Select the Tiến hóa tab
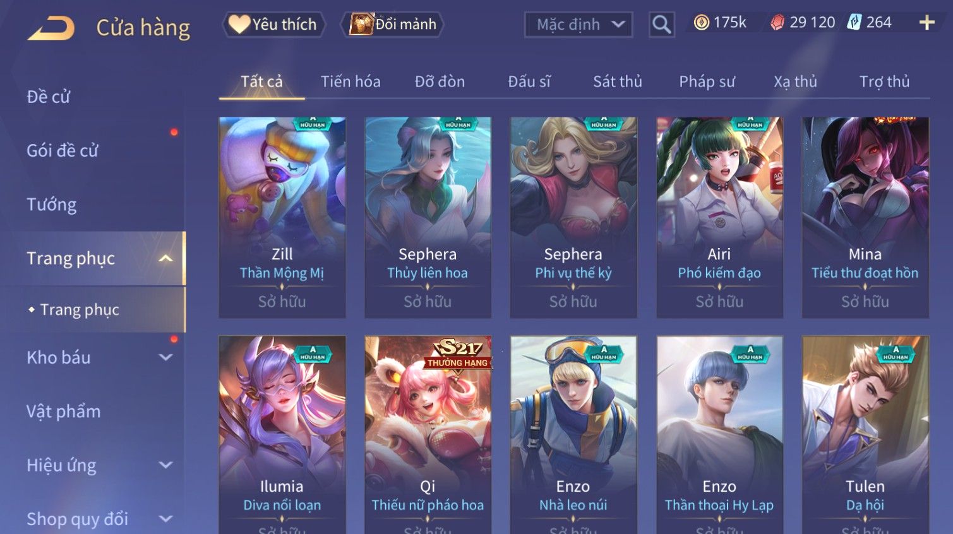The width and height of the screenshot is (953, 534). click(x=351, y=81)
